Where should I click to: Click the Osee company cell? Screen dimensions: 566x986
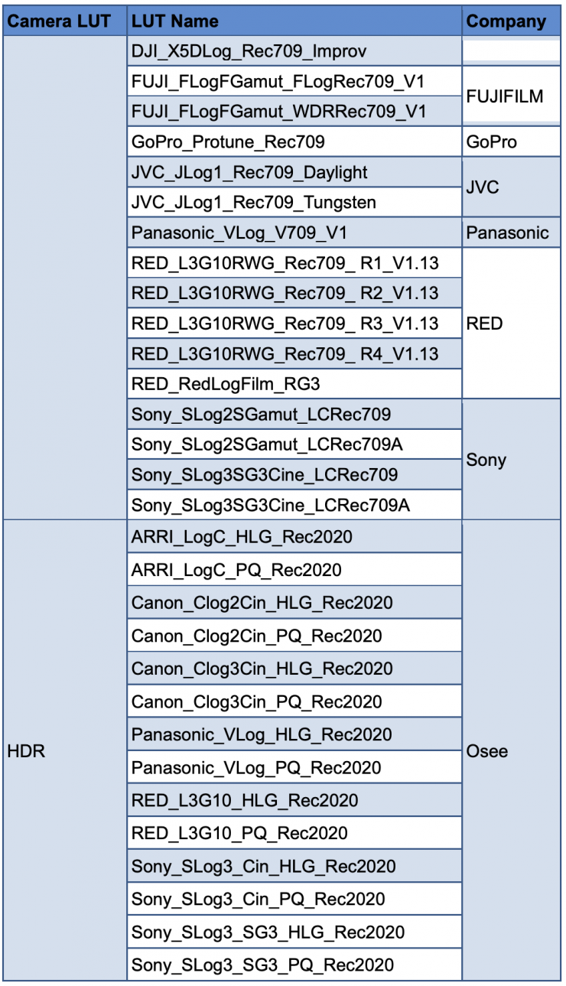487,751
